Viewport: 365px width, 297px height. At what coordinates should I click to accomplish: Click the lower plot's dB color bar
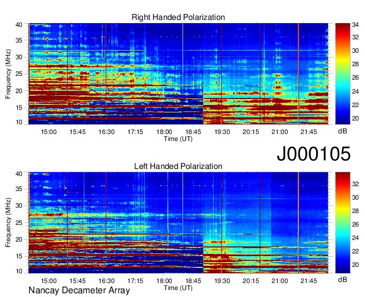pos(342,223)
